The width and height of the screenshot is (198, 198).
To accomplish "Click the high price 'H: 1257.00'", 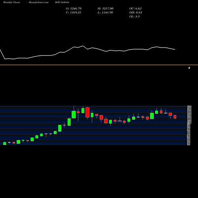I will point(105,9).
